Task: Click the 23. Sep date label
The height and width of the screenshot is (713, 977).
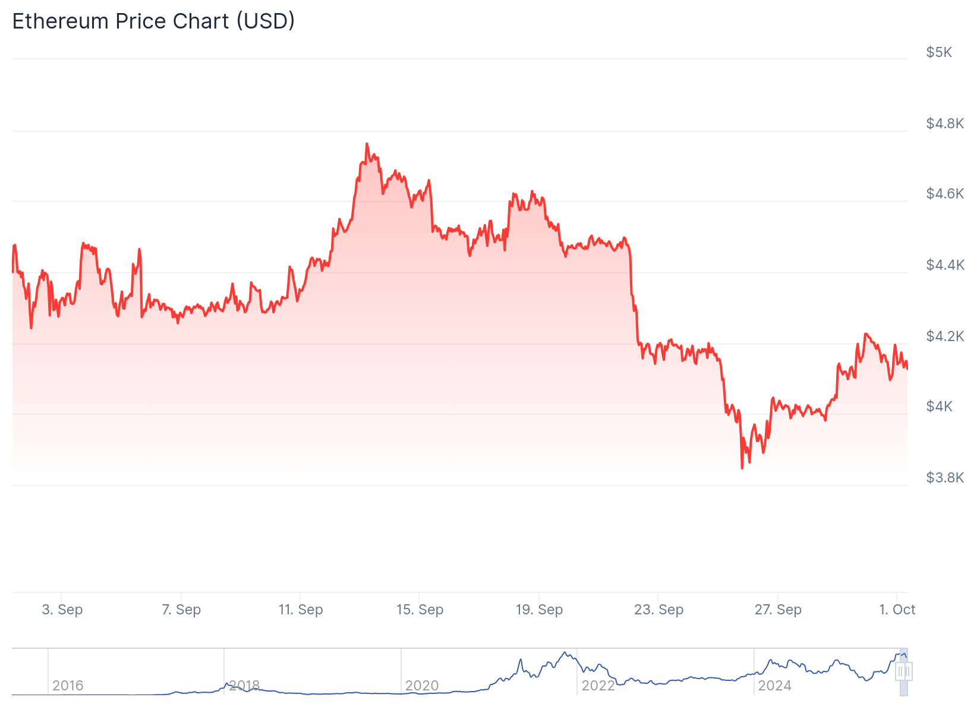Action: click(658, 610)
